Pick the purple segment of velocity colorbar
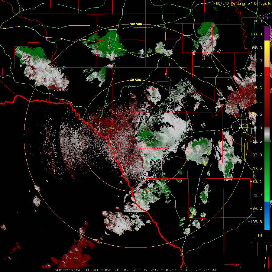This screenshot has height=272, width=272. coord(267,34)
